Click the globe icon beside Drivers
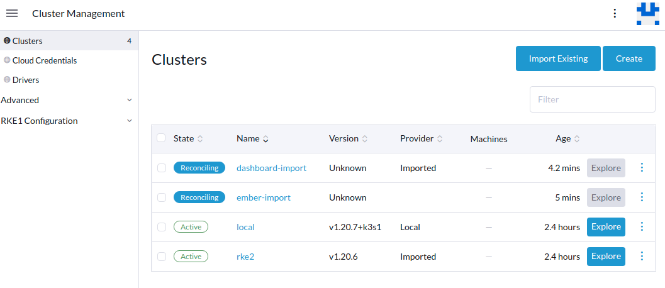 click(7, 80)
